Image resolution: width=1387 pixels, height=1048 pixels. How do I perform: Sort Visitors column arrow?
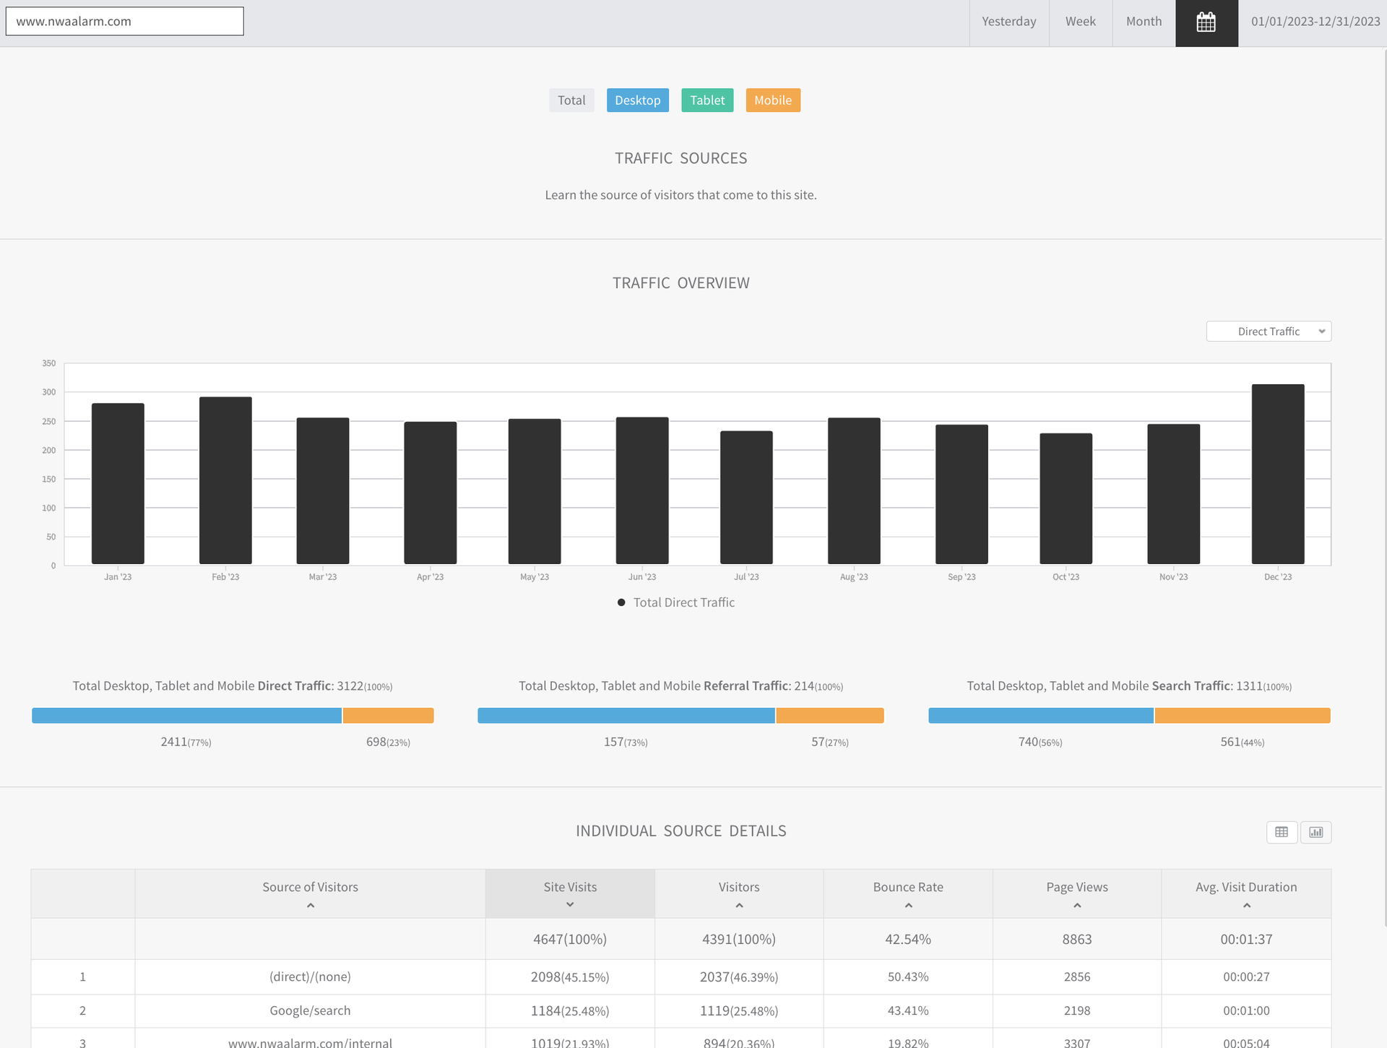click(x=739, y=906)
